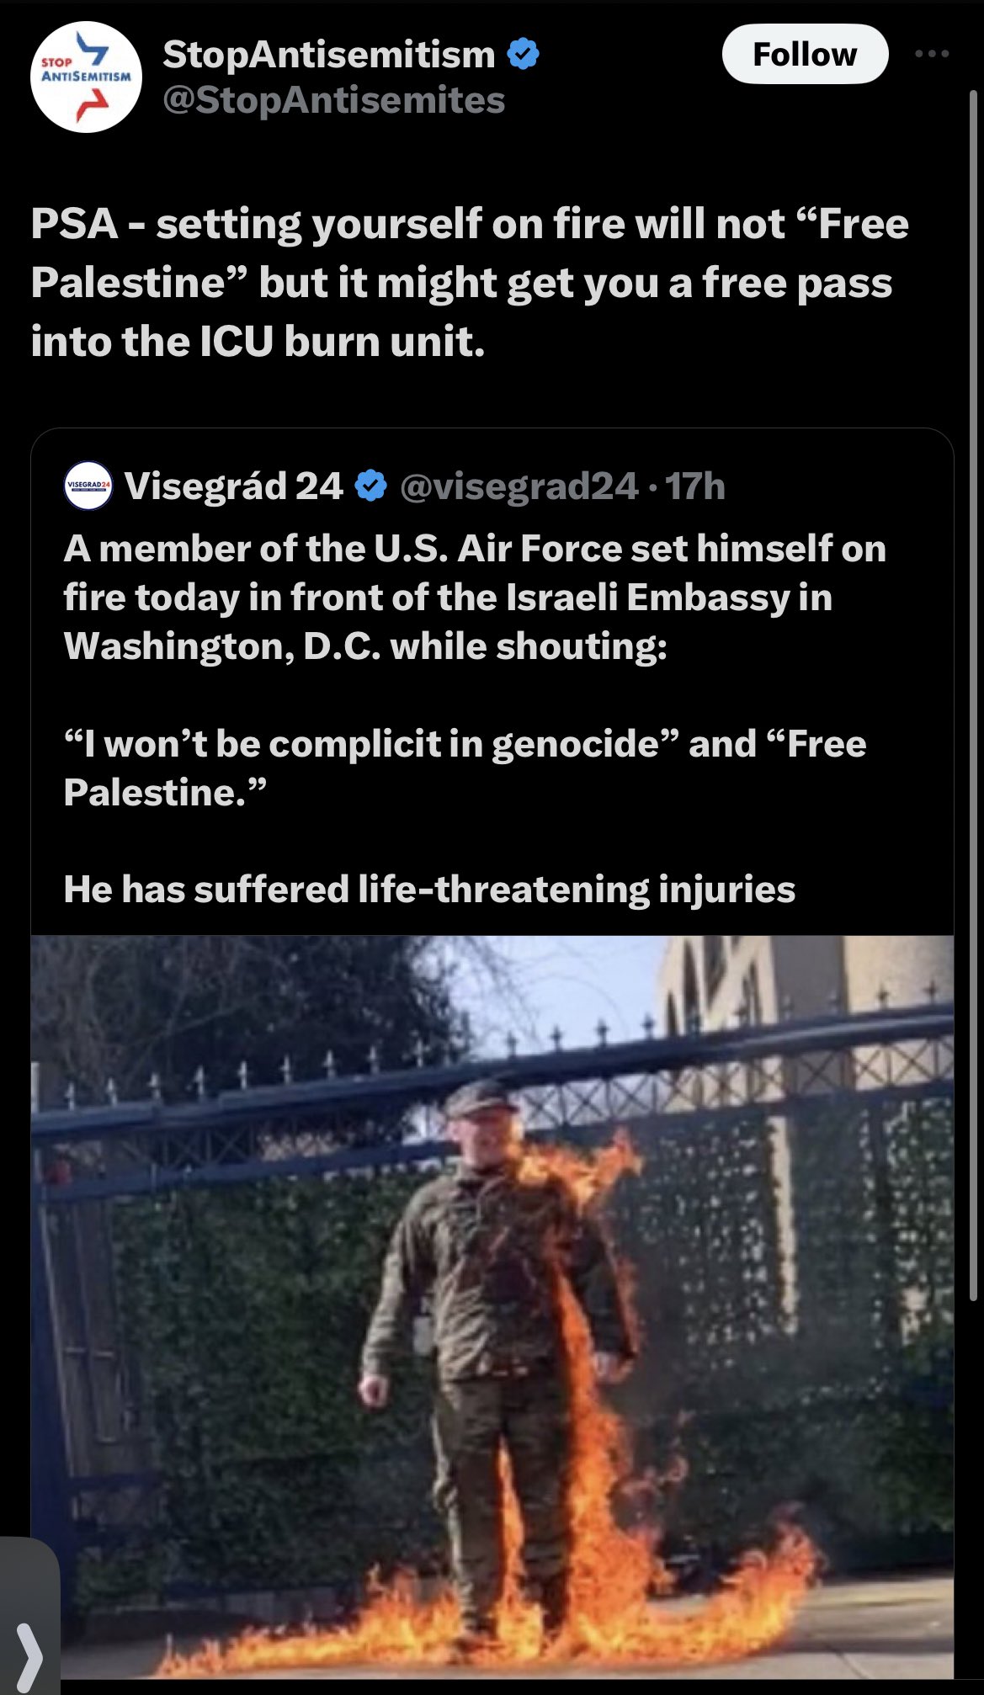Open the StopAntisemitism profile avatar

(86, 77)
